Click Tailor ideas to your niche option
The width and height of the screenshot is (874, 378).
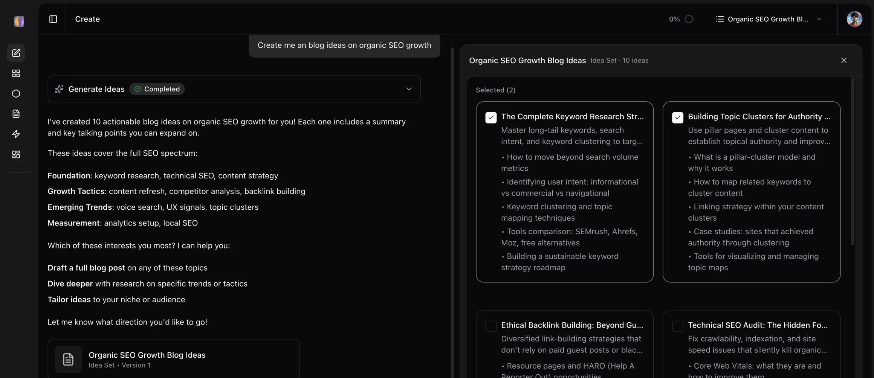116,300
